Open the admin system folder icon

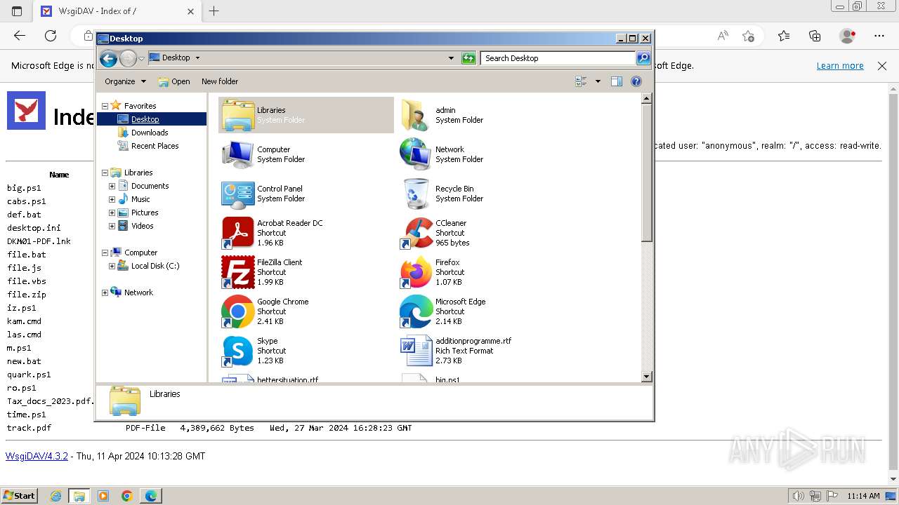coord(416,115)
